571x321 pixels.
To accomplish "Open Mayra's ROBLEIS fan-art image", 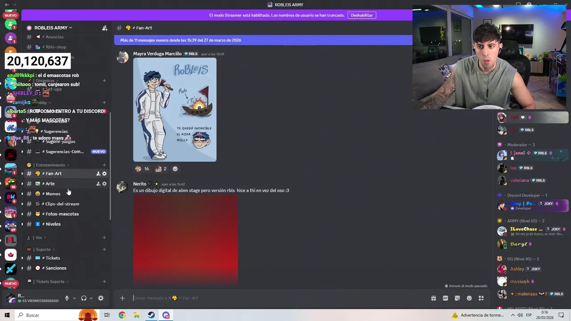I will pyautogui.click(x=175, y=110).
